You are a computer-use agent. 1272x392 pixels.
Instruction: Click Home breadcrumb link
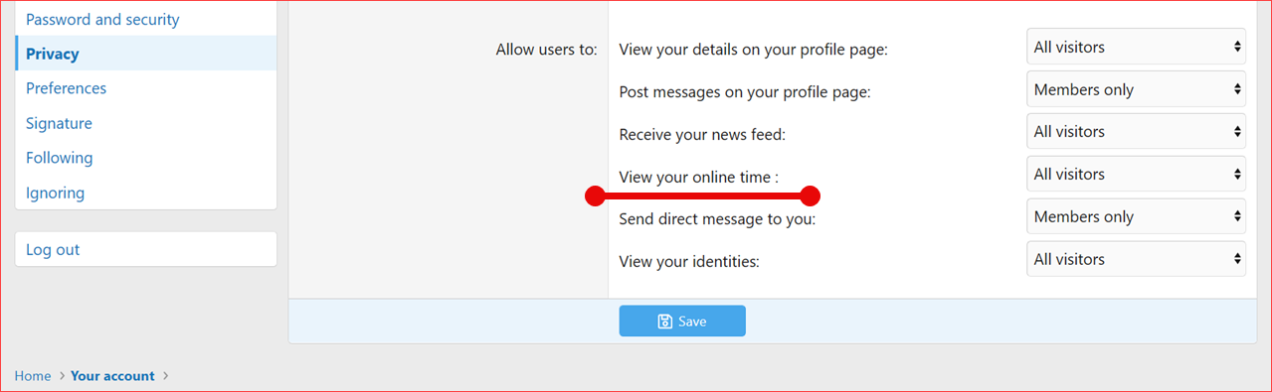click(33, 376)
